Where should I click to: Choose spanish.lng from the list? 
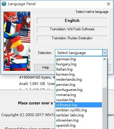pyautogui.click(x=79, y=125)
